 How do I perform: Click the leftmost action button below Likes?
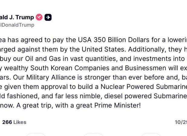coord(36,134)
